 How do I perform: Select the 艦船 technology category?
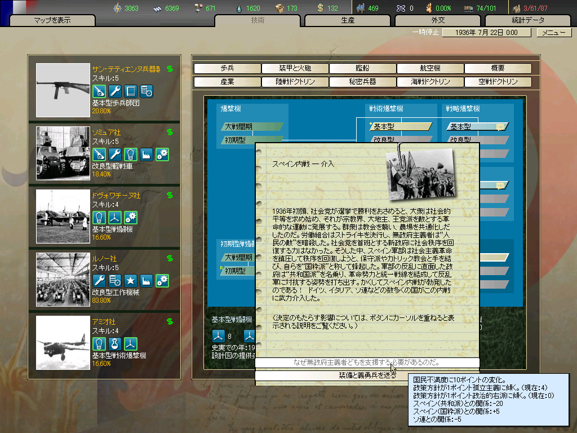tap(362, 68)
